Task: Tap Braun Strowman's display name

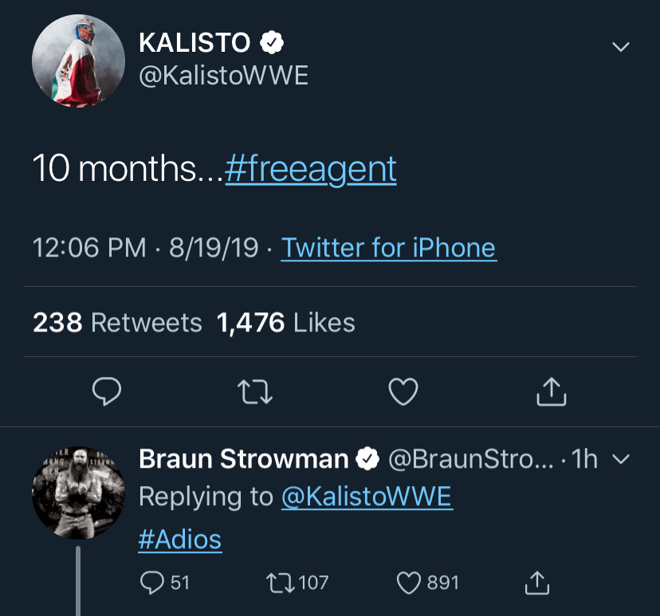Action: pyautogui.click(x=243, y=459)
